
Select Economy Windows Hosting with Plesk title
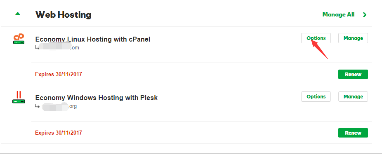(97, 98)
